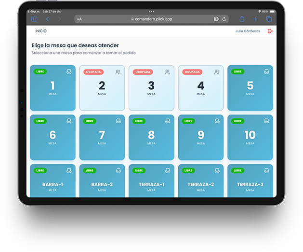Screen dimensions: 303x252
Task: Choose table Mesa 9 card
Action: [201, 137]
